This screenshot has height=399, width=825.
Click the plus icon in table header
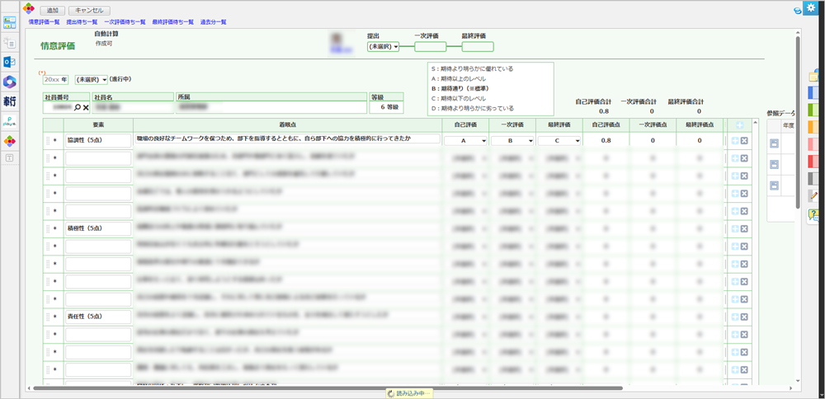[739, 125]
